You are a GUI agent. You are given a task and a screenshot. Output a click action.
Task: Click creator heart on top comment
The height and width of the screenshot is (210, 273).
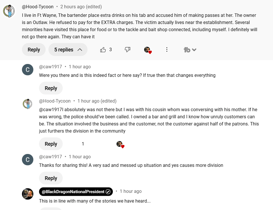tap(147, 50)
